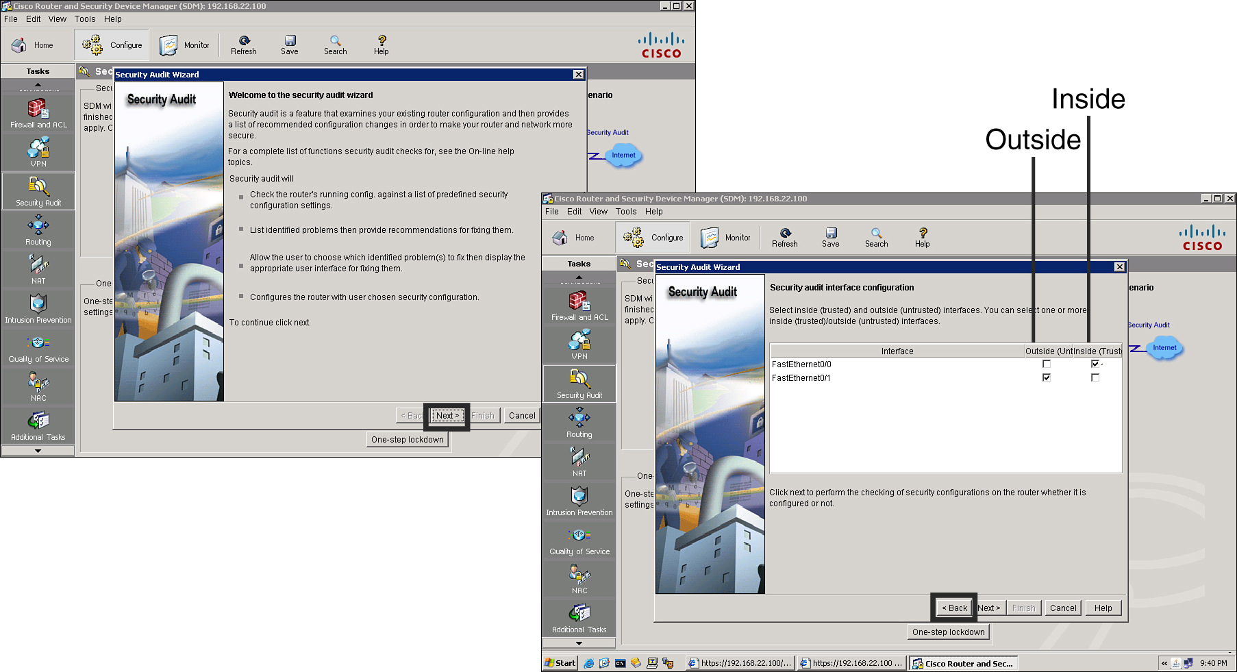Toggle FastEthernet0/1 Outside (Untrusted) checkbox
The height and width of the screenshot is (672, 1237).
(1047, 377)
